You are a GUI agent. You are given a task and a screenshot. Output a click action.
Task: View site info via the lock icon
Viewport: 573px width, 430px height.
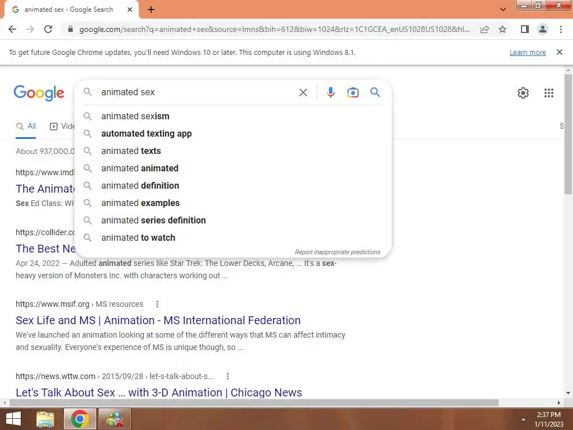(x=71, y=29)
